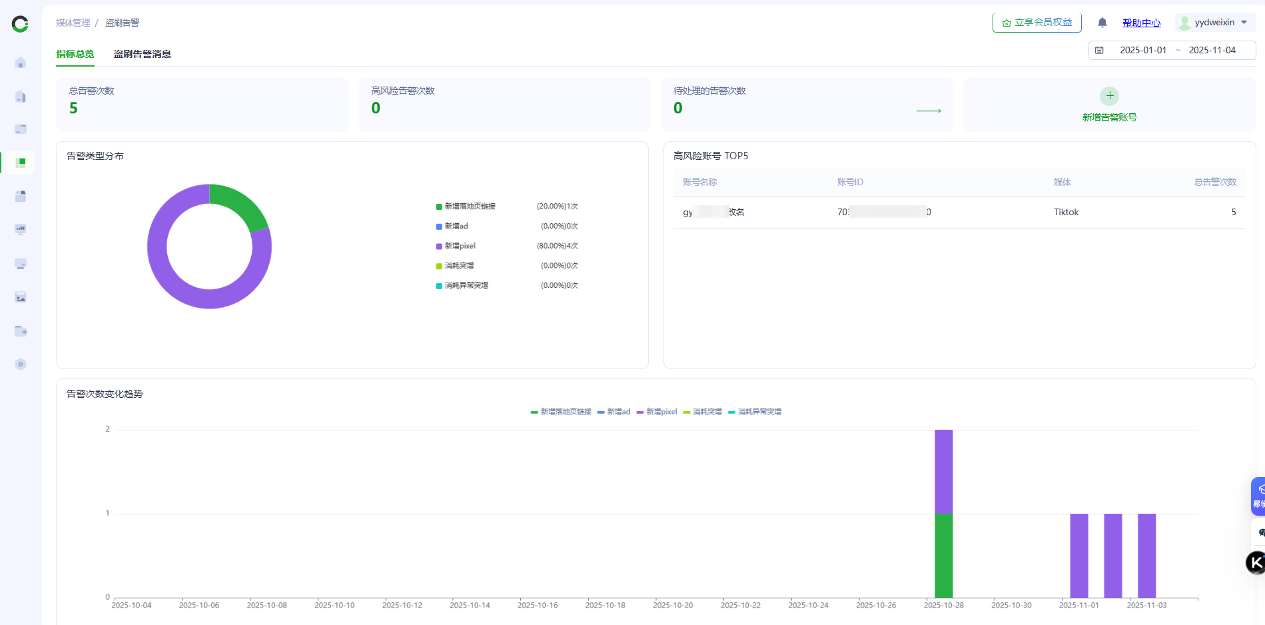Click the 立享会员权益 button
This screenshot has width=1265, height=625.
pos(1037,23)
